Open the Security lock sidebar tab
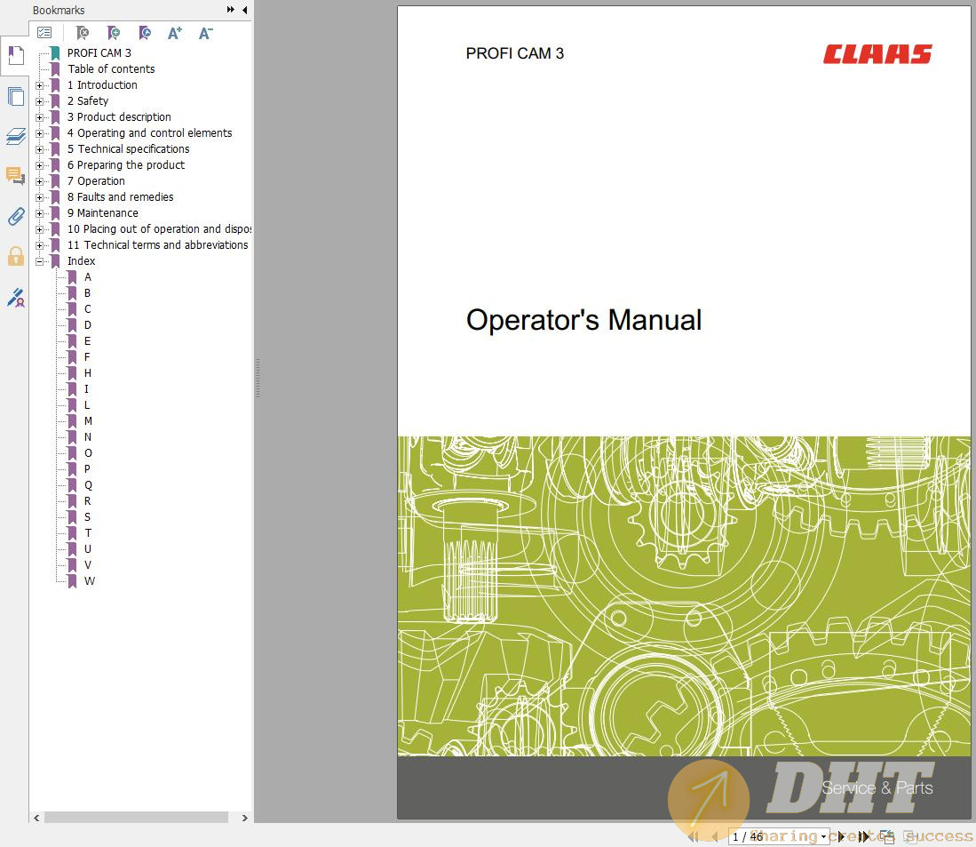The height and width of the screenshot is (847, 976). [15, 256]
